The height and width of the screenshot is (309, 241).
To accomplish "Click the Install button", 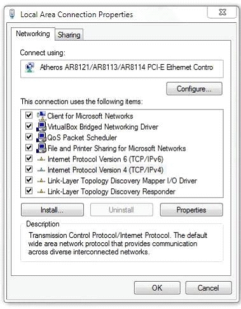I will coord(52,210).
